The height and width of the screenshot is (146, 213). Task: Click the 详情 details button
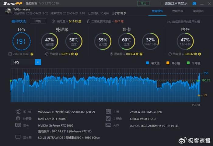[x=38, y=21]
